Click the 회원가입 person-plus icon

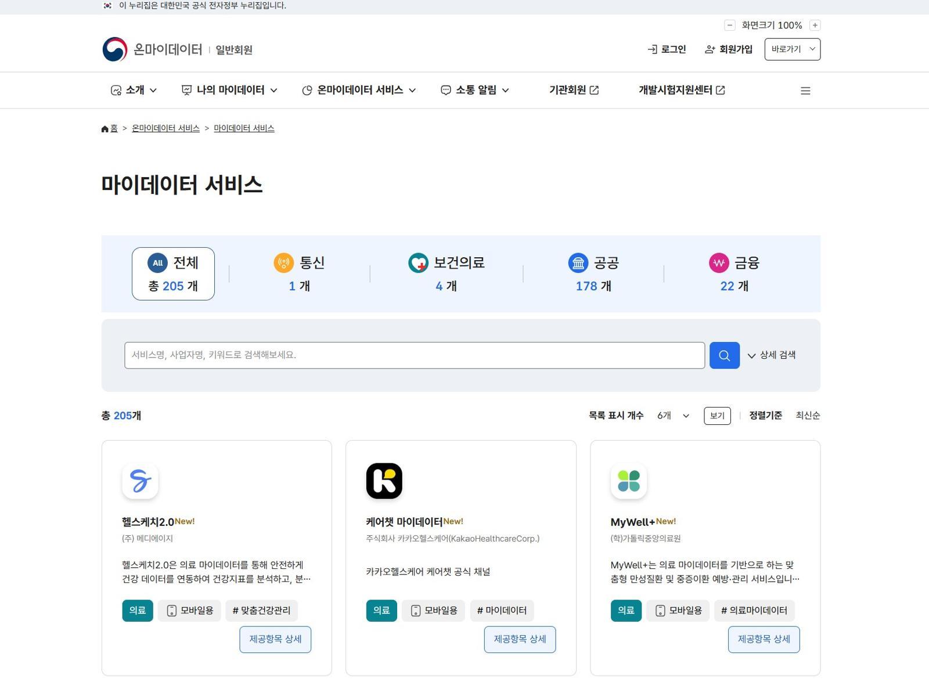(710, 49)
